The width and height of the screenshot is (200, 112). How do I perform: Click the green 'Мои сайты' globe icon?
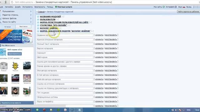coord(164,7)
